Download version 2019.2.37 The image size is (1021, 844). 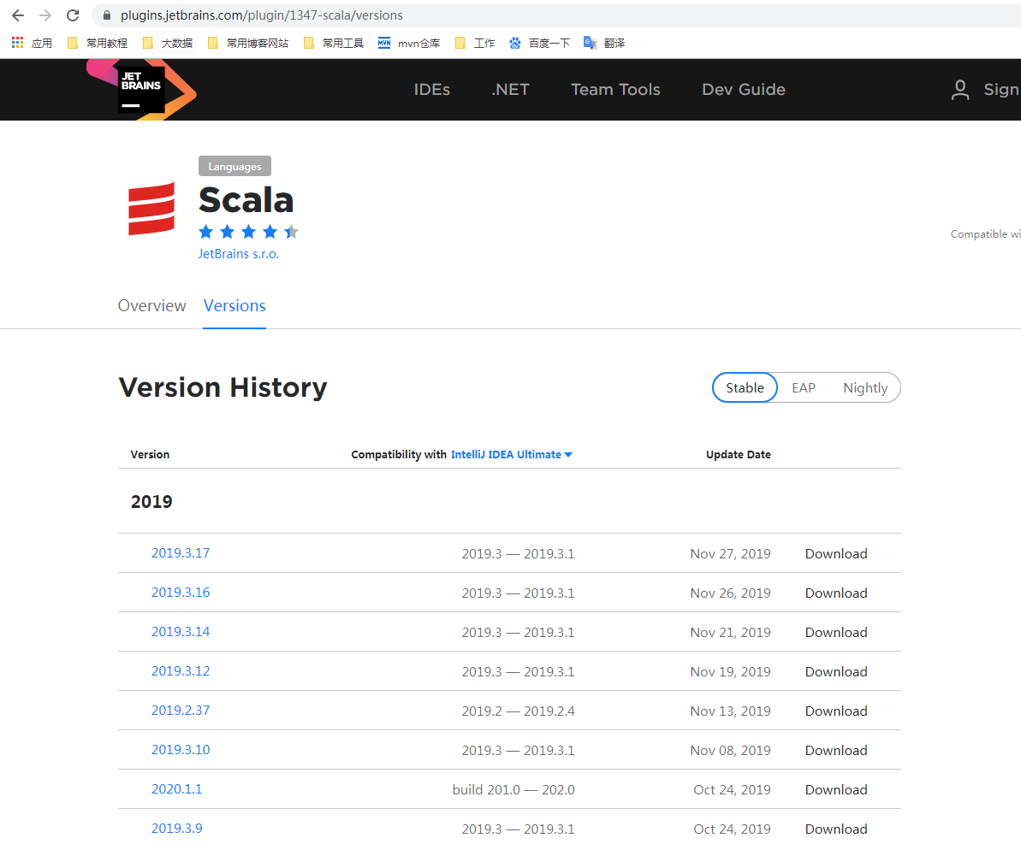coord(836,711)
